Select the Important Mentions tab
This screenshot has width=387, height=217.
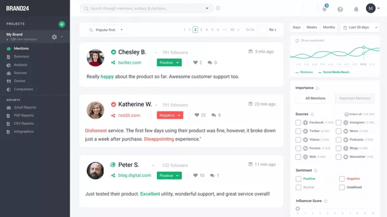355,98
